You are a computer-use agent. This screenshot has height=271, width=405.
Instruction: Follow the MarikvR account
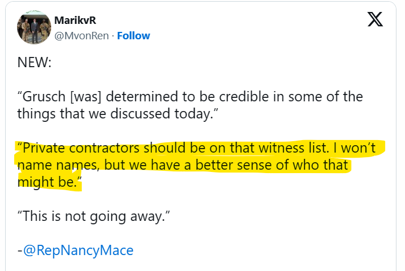[x=134, y=35]
